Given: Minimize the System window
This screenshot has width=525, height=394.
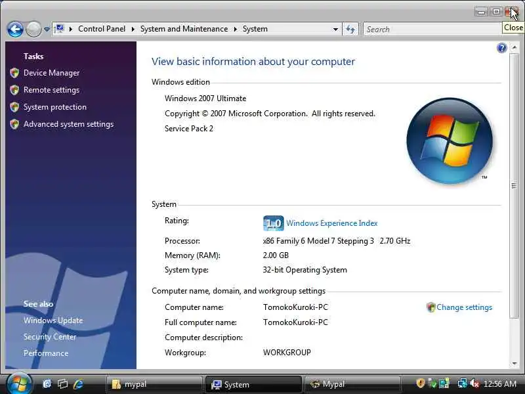Looking at the screenshot, I should (481, 12).
